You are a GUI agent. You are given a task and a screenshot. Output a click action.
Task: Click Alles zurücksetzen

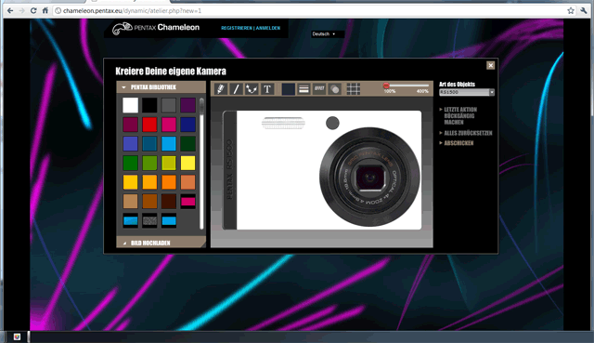click(468, 133)
